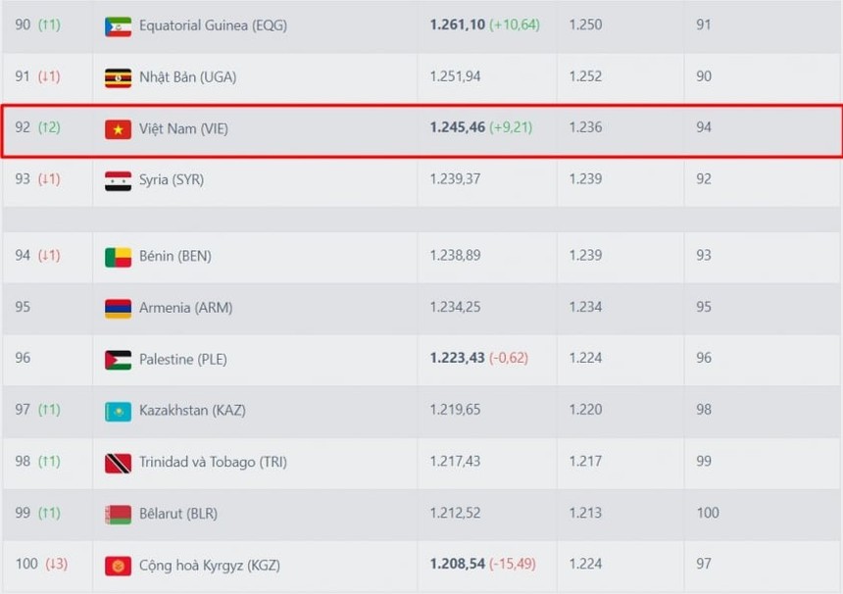The height and width of the screenshot is (594, 843).
Task: Select the Cộng hoà Kyrgyz (KGZ) name
Action: click(x=212, y=566)
